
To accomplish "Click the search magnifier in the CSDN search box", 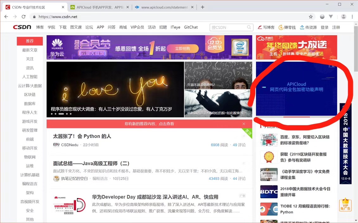I will click(249, 28).
